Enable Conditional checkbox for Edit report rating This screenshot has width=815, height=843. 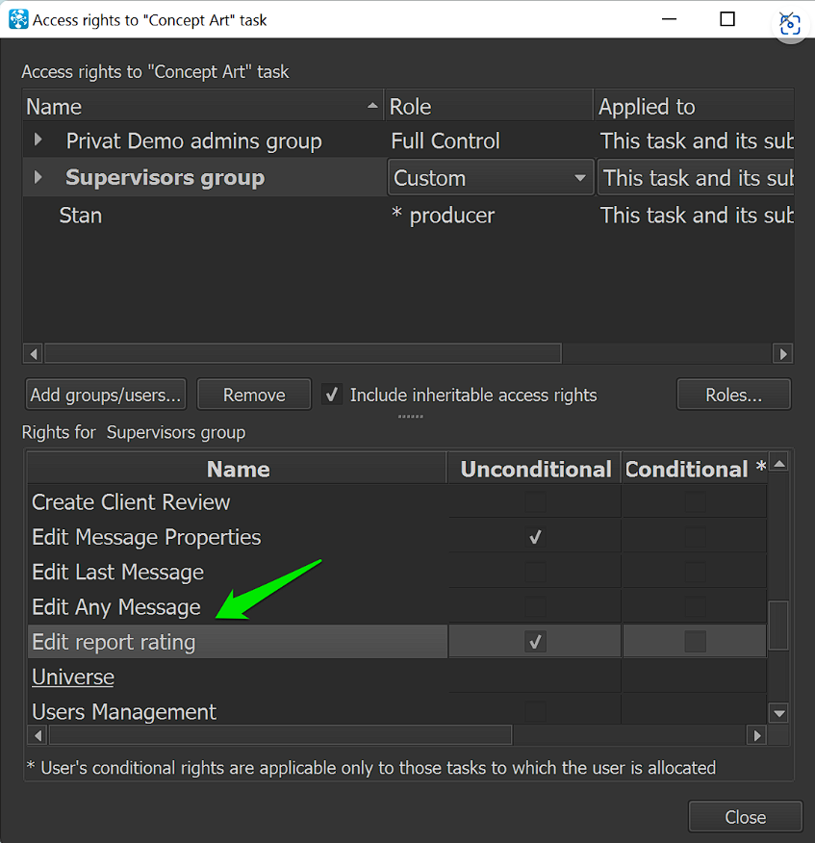695,641
